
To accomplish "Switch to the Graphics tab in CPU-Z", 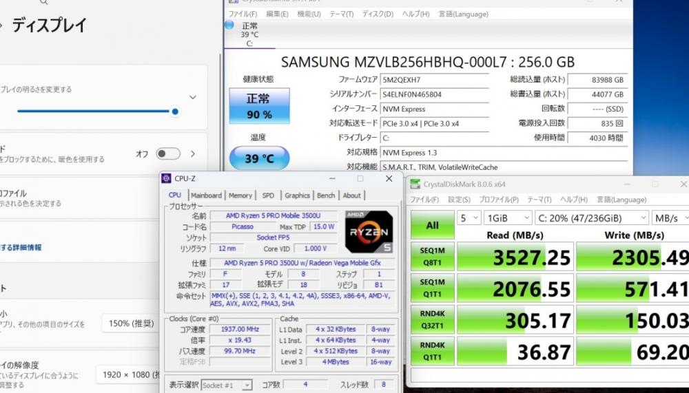I will tap(297, 195).
